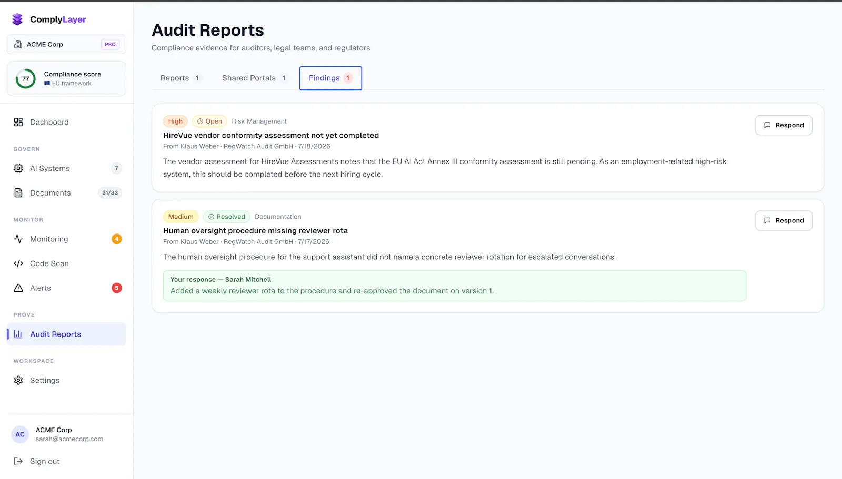The width and height of the screenshot is (842, 479).
Task: Click the Documentation category label
Action: click(x=278, y=217)
